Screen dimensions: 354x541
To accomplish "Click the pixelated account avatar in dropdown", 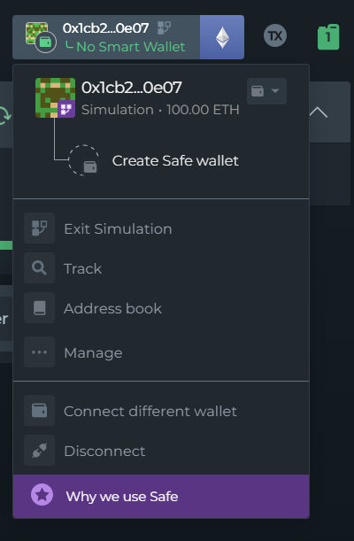I will coord(55,98).
